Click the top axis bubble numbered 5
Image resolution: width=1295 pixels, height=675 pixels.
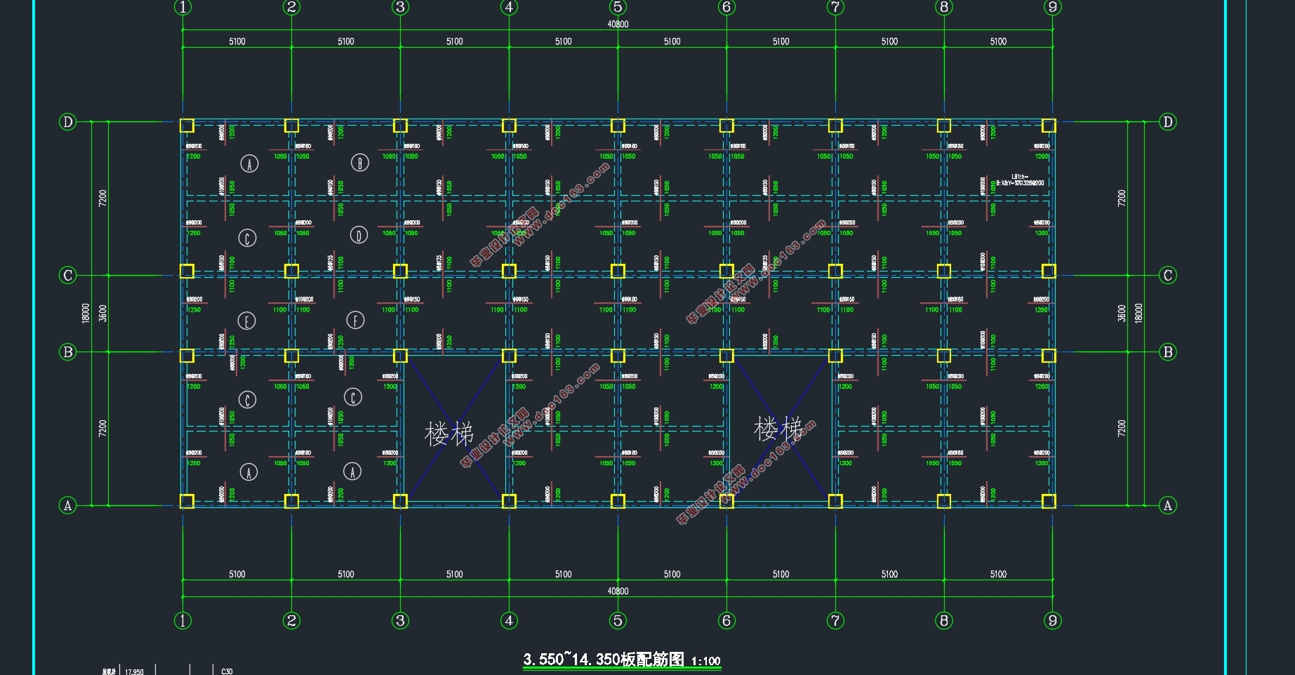tap(618, 7)
